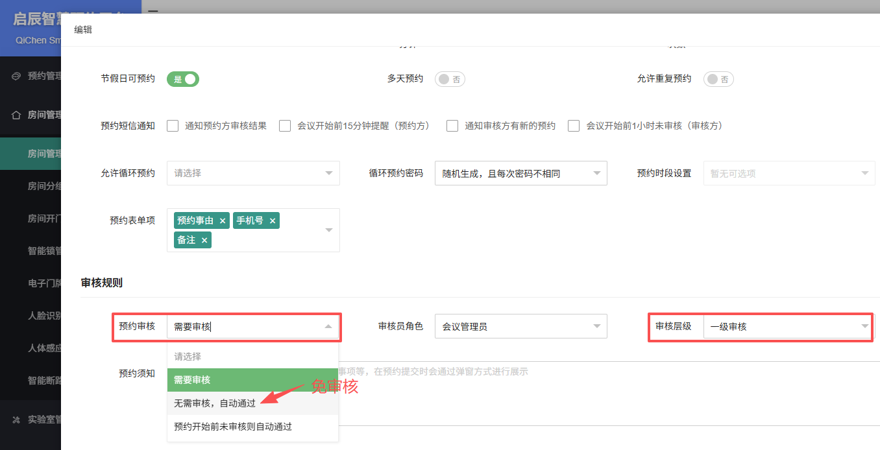Expand the 循环预约密码 dropdown
This screenshot has width=880, height=450.
520,173
